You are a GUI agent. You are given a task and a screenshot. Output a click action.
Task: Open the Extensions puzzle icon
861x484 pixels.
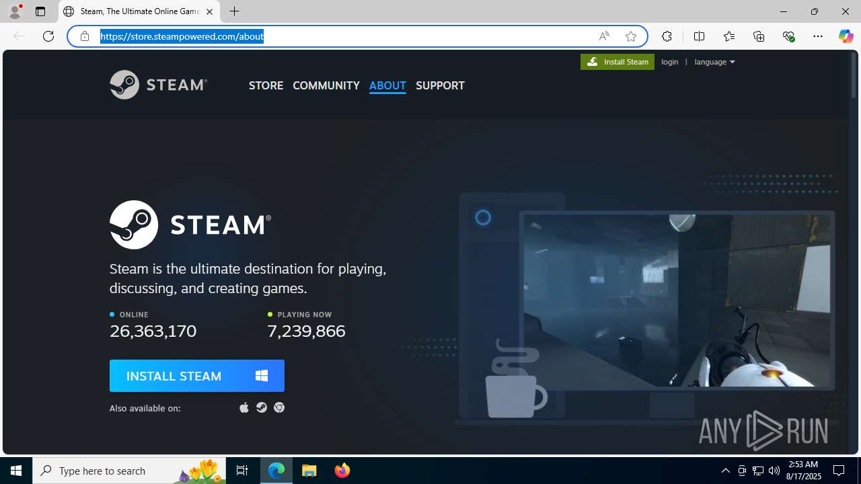(x=667, y=36)
